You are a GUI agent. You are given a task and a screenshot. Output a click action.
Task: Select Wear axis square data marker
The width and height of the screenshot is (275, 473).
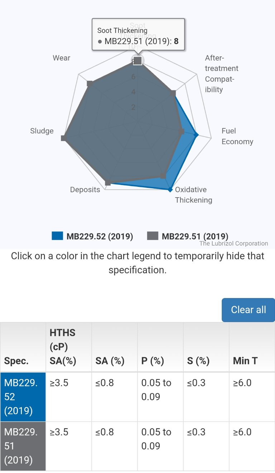90,84
